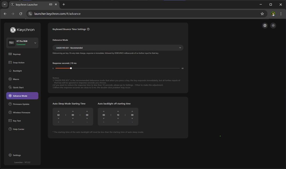Image resolution: width=286 pixels, height=169 pixels.
Task: Select the keychron Launcher browser tab
Action: 34,5
